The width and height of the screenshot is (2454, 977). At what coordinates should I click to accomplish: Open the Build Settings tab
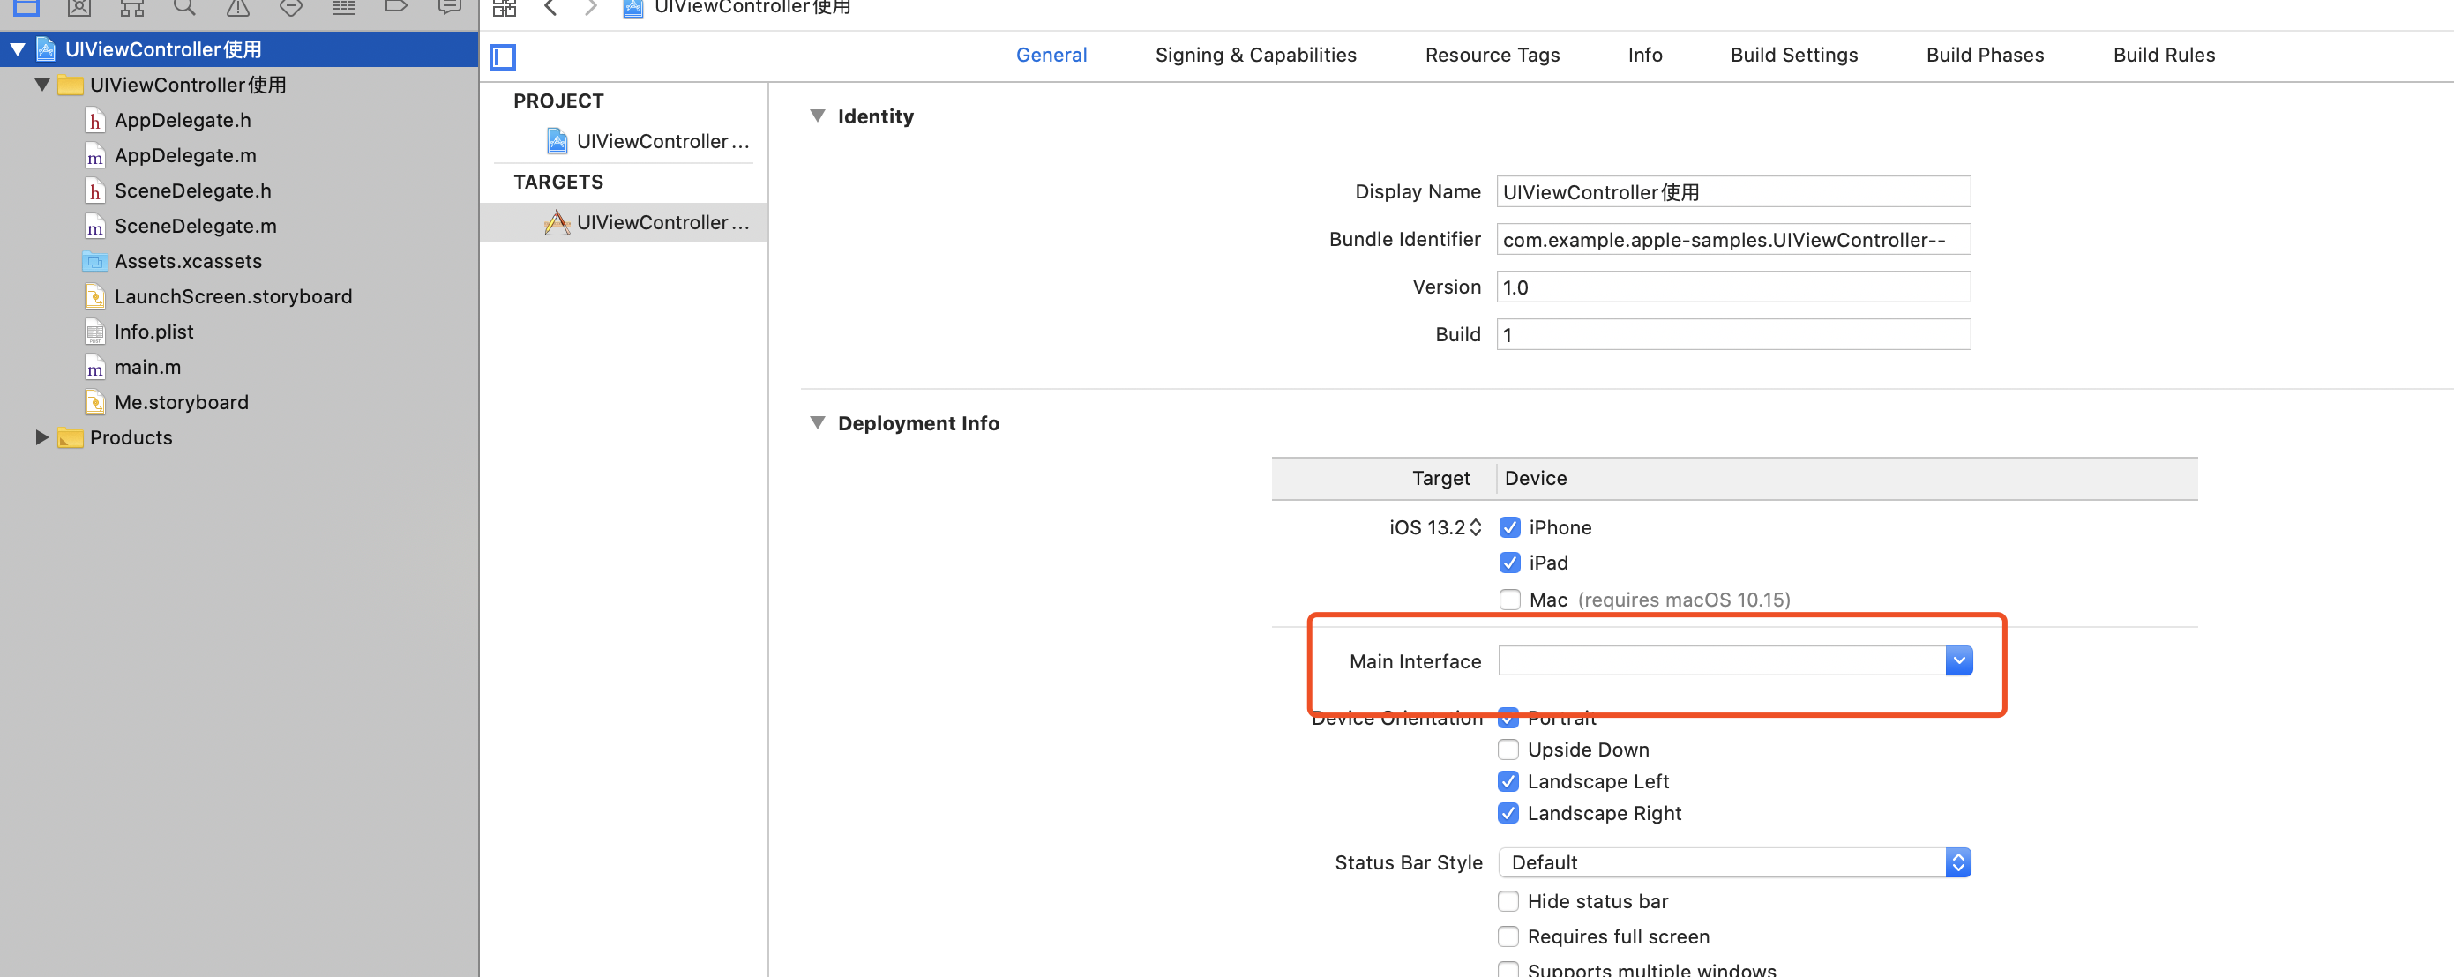point(1794,55)
